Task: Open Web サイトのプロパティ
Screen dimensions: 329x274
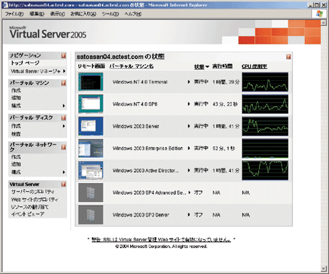Action: (x=34, y=199)
